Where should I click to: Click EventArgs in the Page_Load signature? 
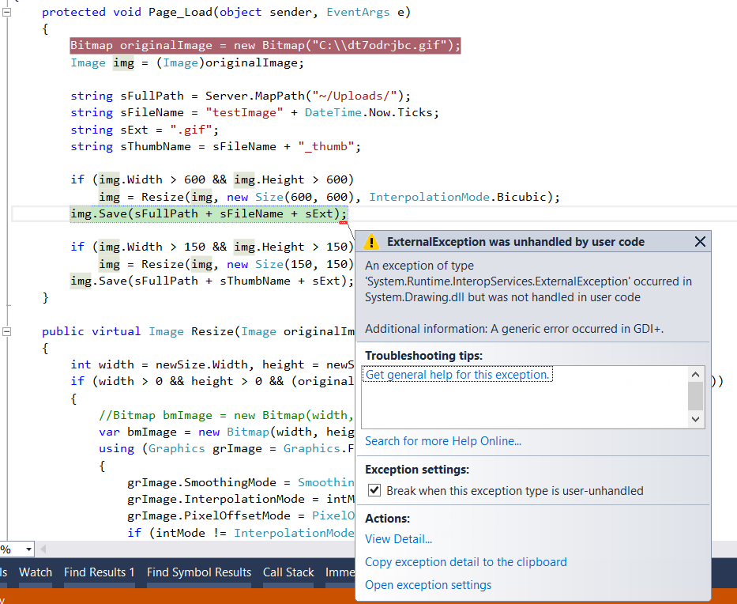358,12
